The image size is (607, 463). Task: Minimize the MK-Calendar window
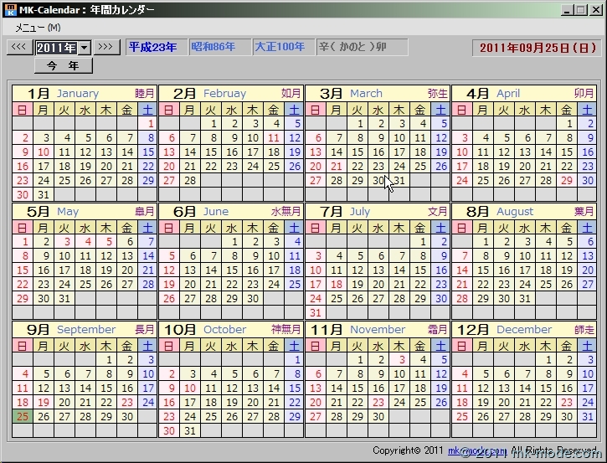coord(567,10)
